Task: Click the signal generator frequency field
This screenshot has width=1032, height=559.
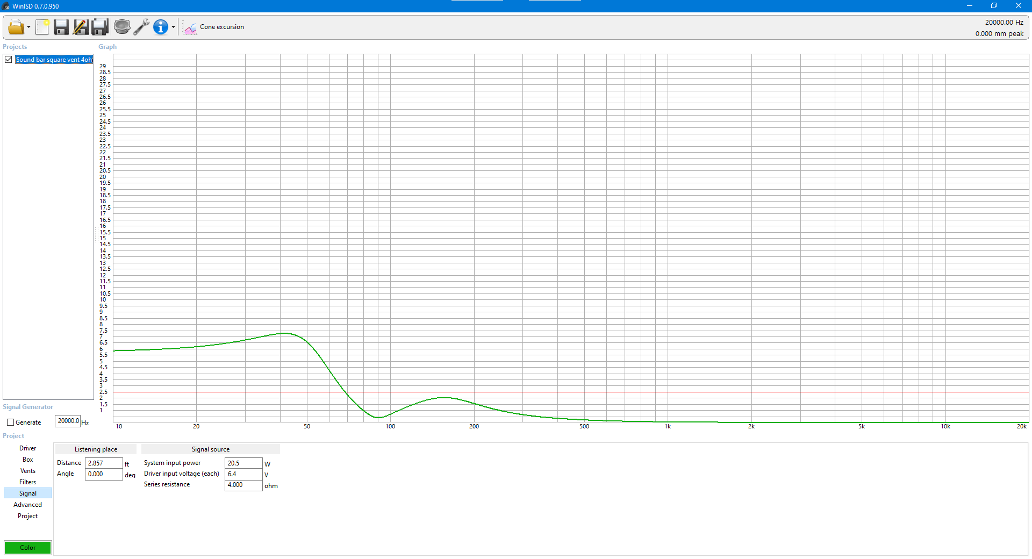Action: tap(68, 421)
